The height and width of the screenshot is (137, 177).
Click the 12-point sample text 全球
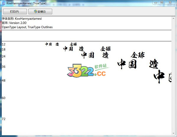click(x=73, y=44)
